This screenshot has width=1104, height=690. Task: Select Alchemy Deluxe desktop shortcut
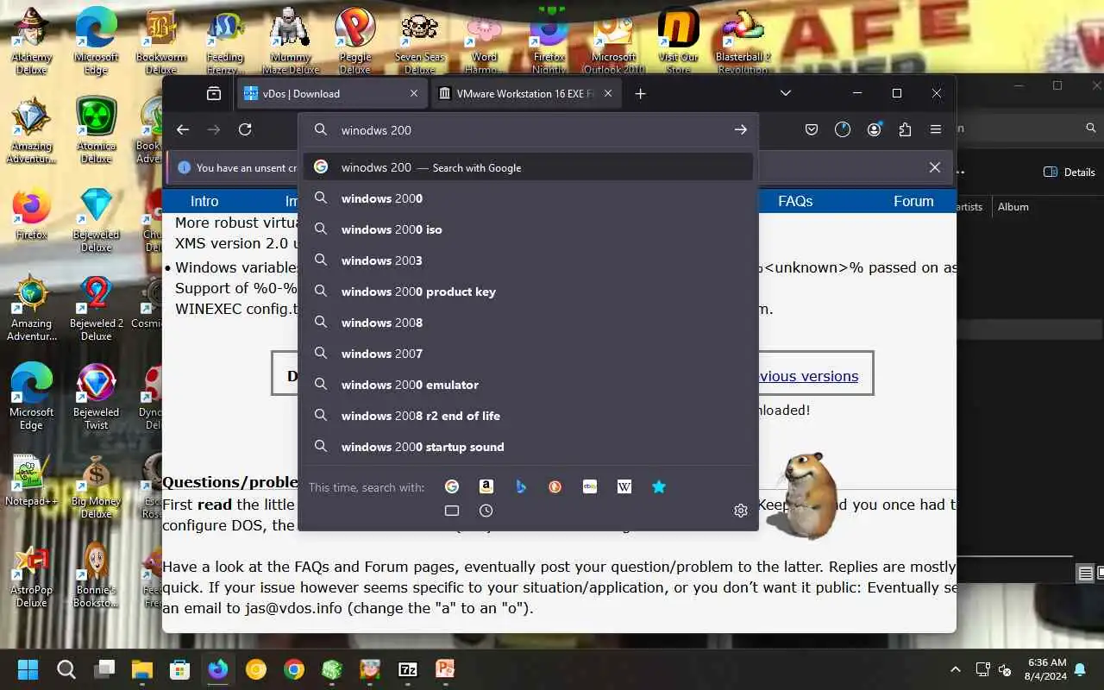click(x=32, y=41)
